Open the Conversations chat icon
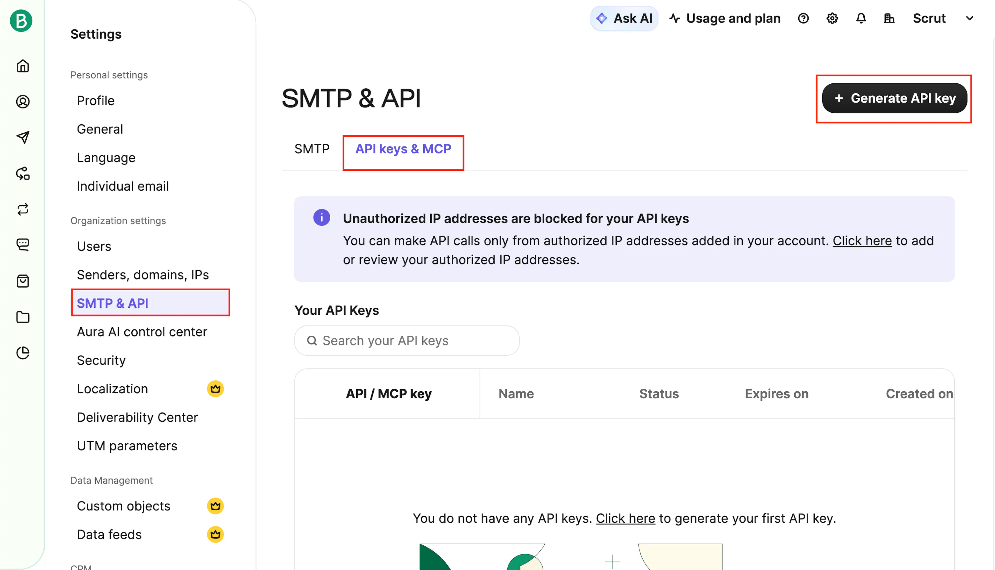Screen dimensions: 995x570 [x=23, y=245]
